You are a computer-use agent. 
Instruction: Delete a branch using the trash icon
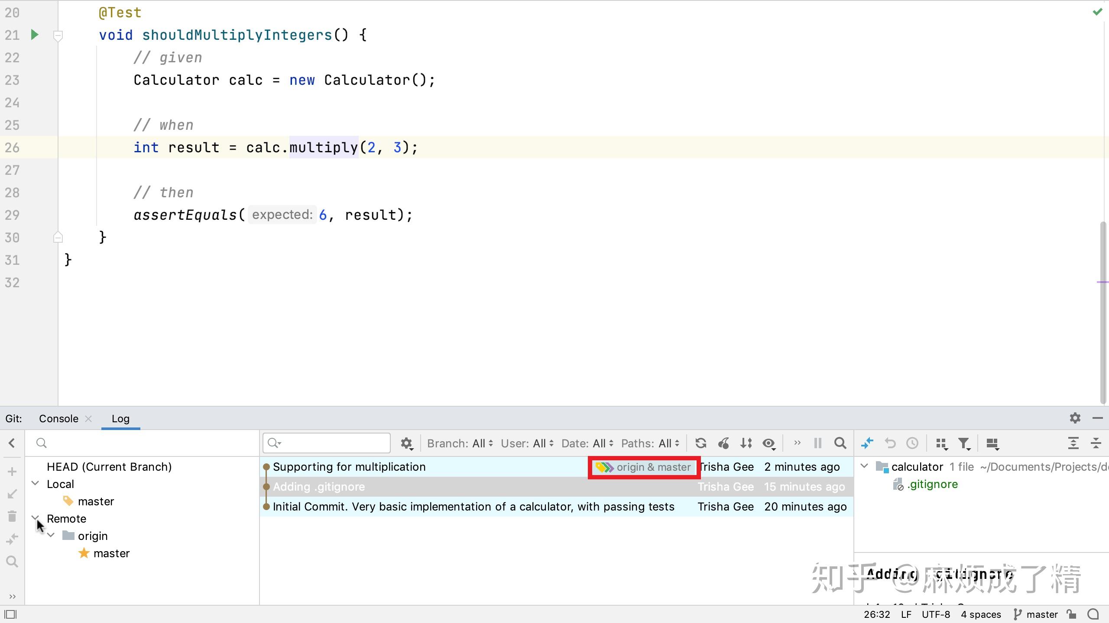[12, 516]
